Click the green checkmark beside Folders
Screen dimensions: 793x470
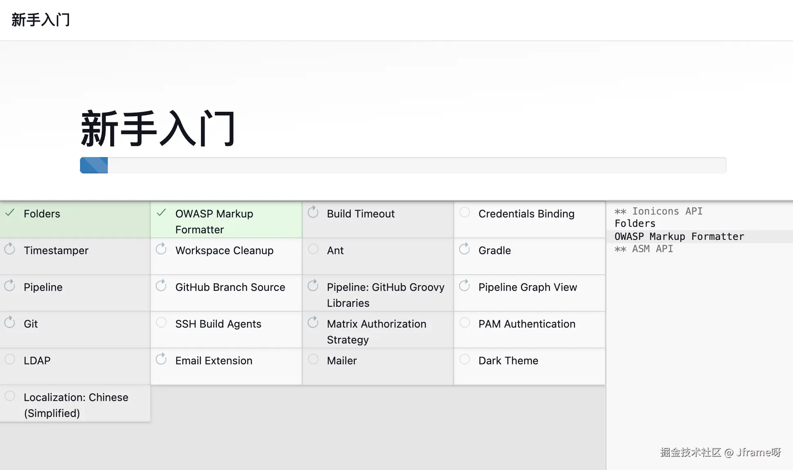(x=10, y=213)
